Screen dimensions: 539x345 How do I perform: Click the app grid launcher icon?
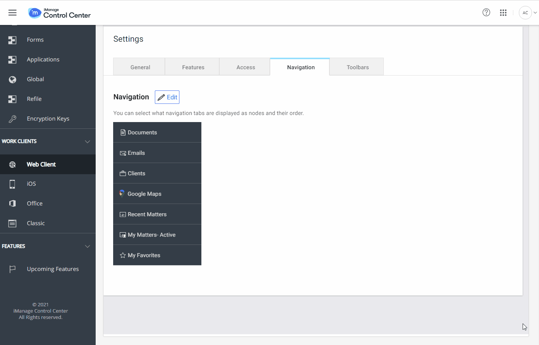(x=503, y=12)
